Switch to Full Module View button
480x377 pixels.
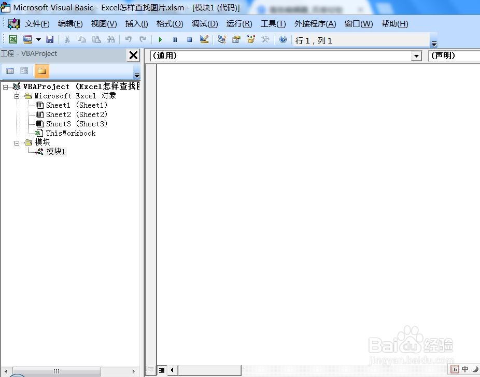pos(162,370)
